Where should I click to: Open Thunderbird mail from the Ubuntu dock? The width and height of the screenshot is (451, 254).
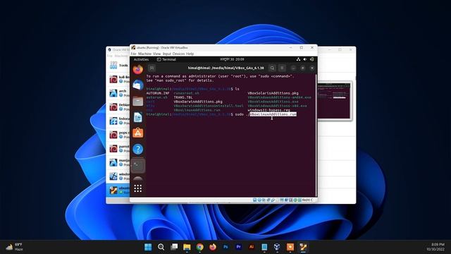click(x=138, y=85)
